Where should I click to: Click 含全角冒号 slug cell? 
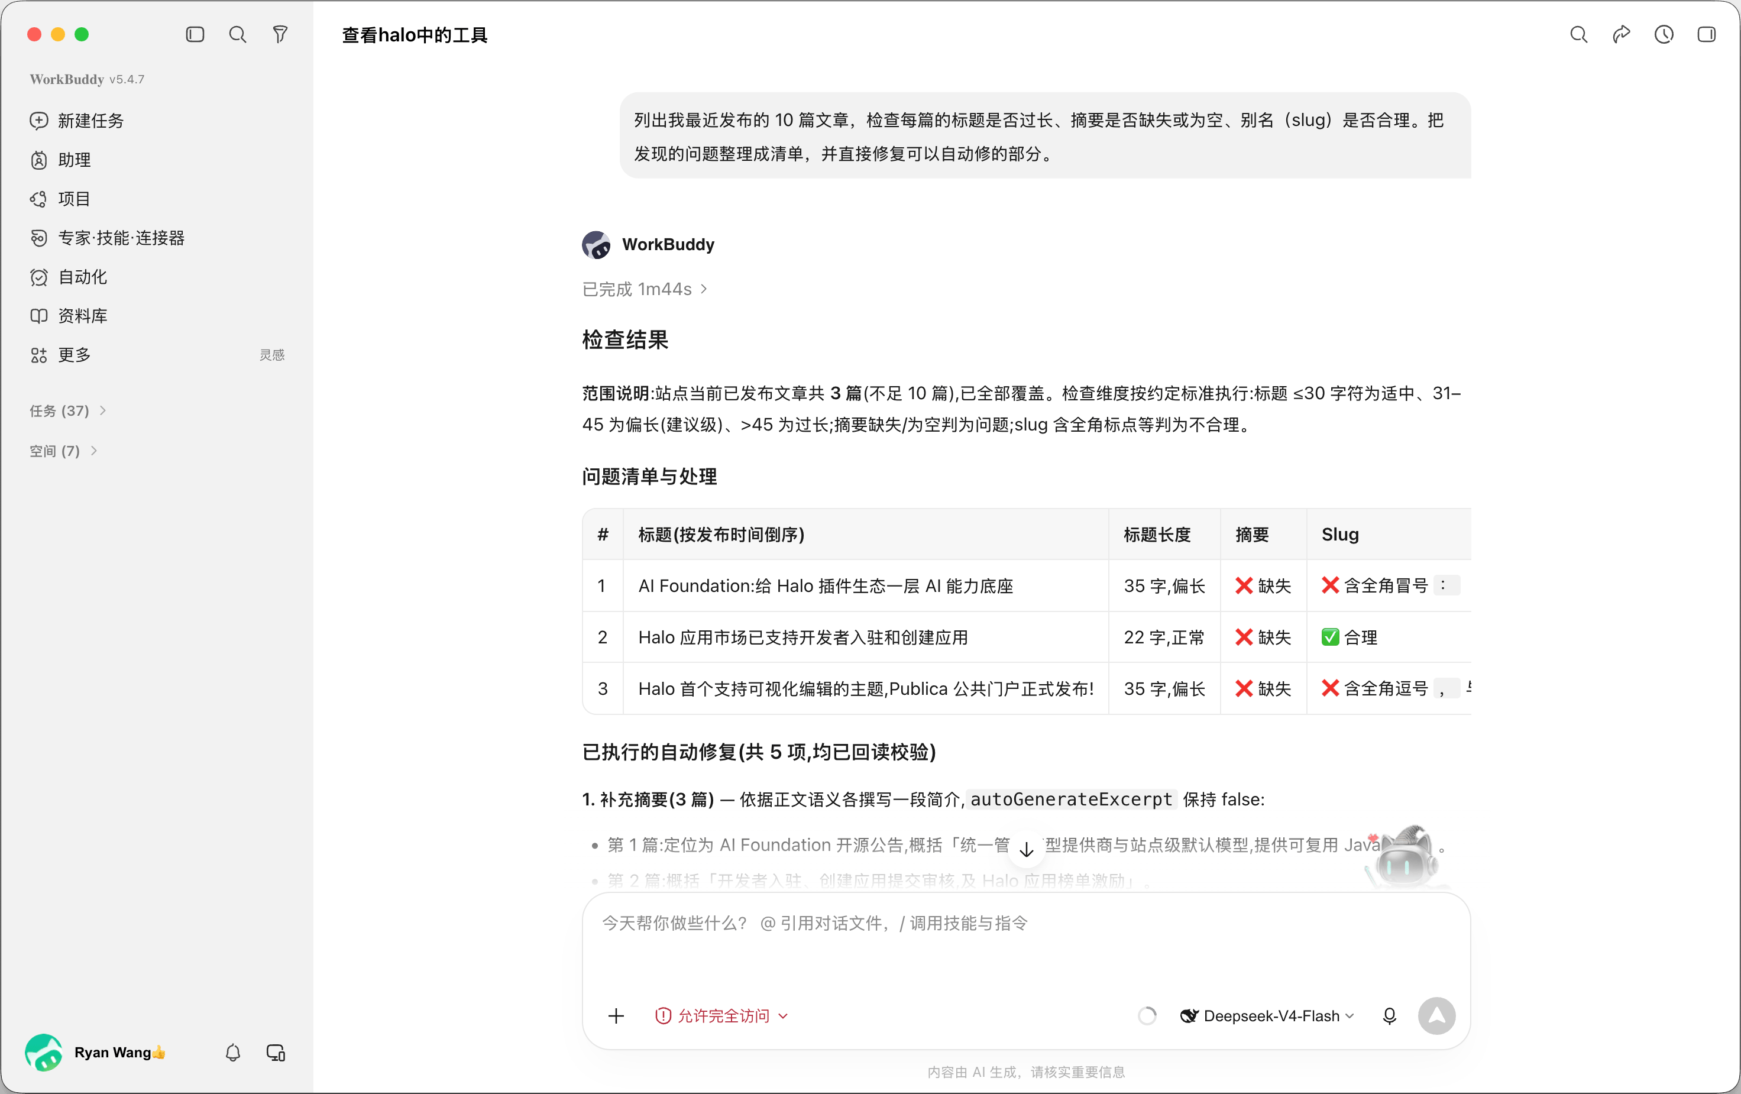[1389, 585]
